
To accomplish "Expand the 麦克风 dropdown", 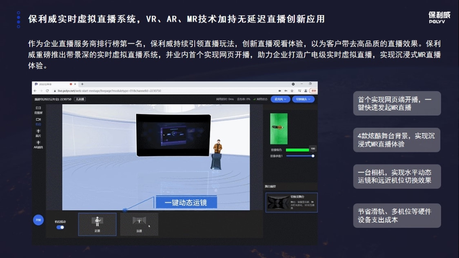I will point(280,99).
